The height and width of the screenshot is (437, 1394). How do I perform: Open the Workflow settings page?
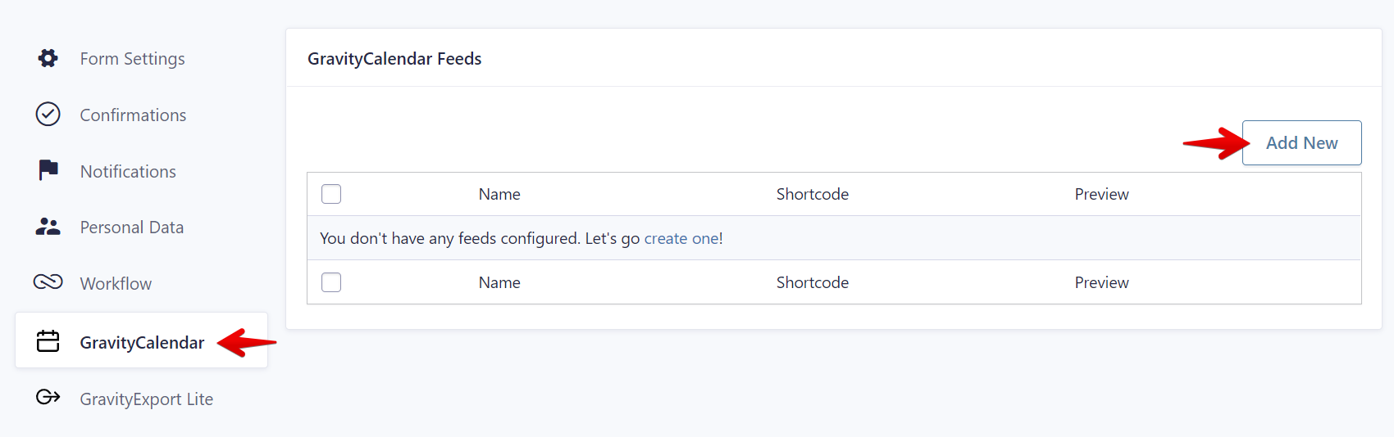point(116,284)
